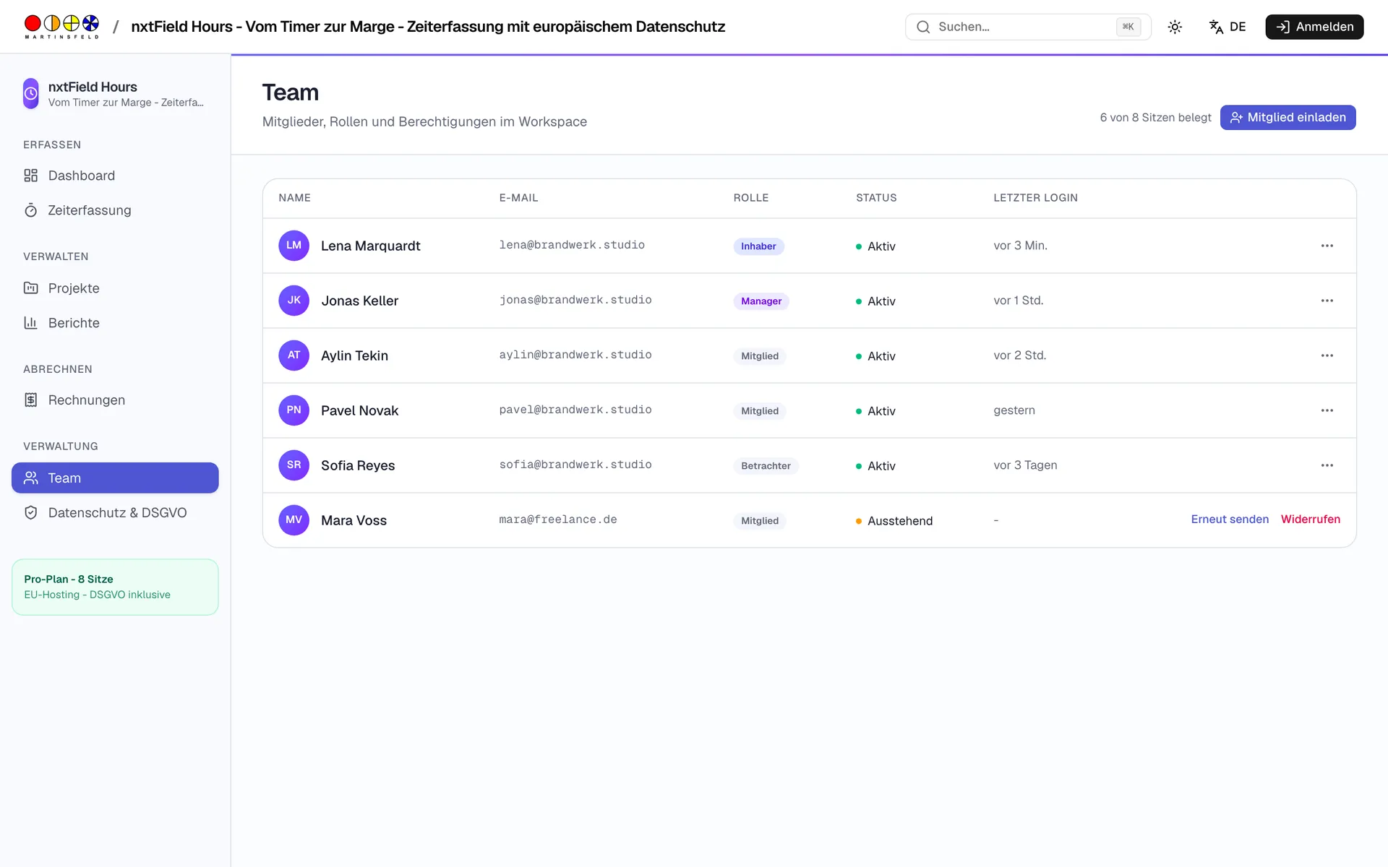This screenshot has width=1388, height=867.
Task: Click the NAME column header
Action: 294,198
